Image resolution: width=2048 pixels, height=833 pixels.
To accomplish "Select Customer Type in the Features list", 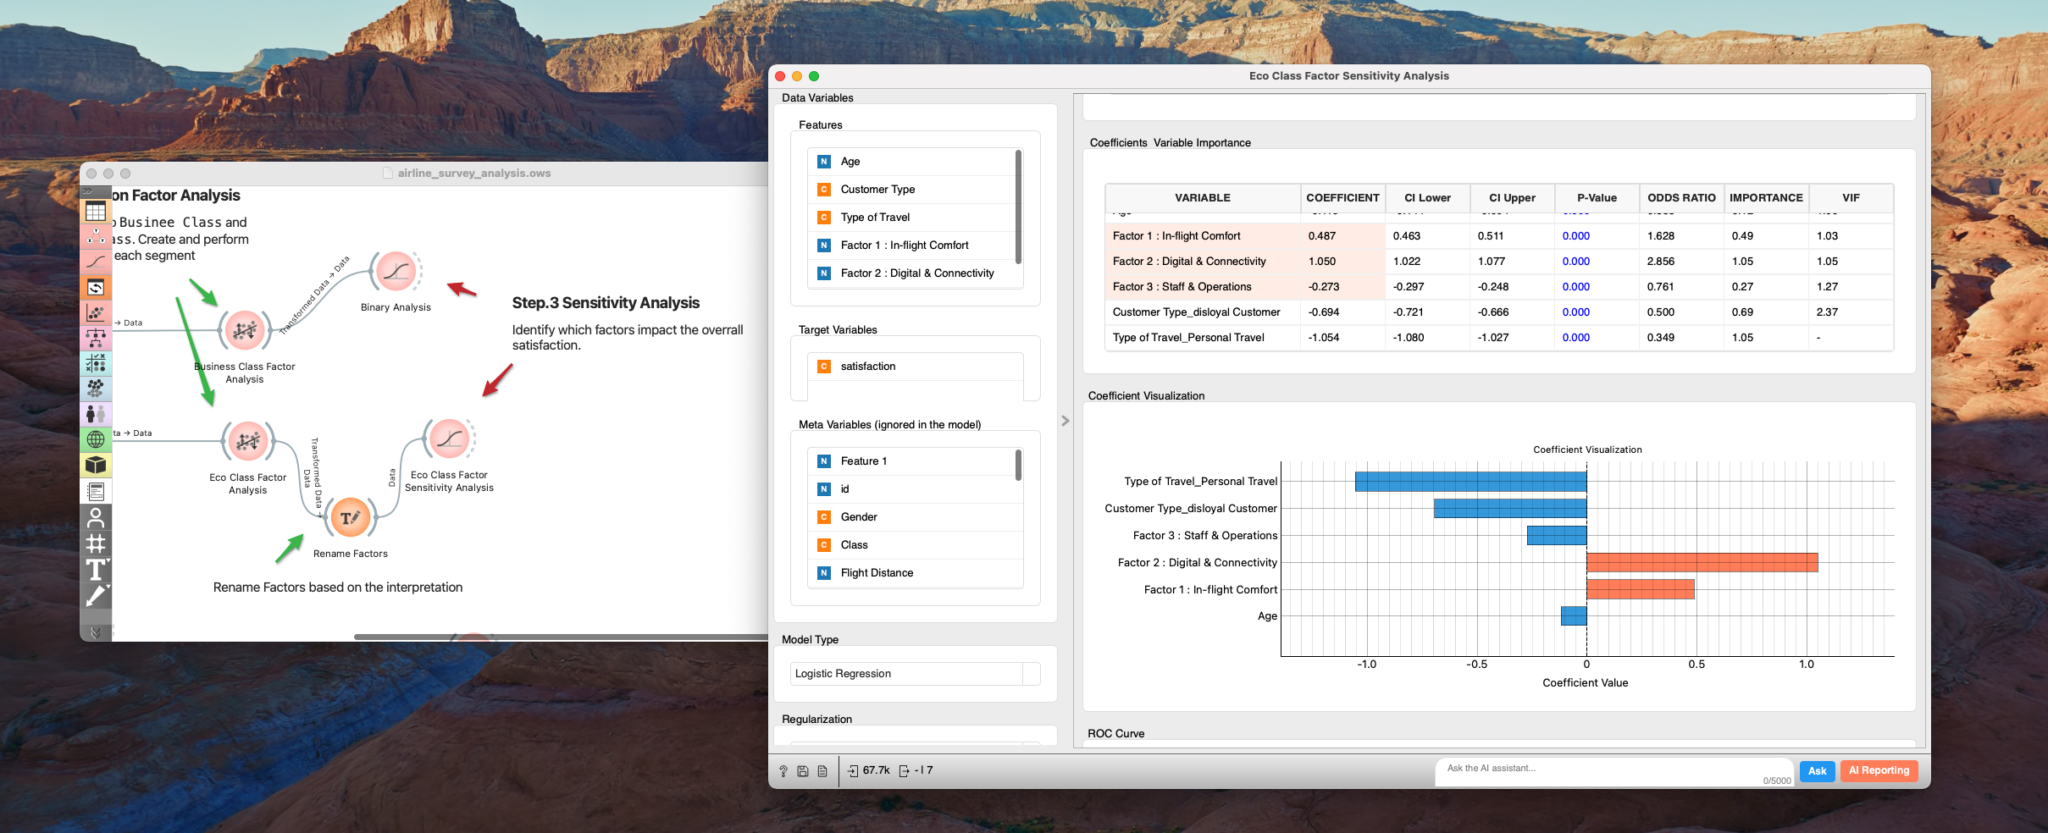I will coord(877,190).
